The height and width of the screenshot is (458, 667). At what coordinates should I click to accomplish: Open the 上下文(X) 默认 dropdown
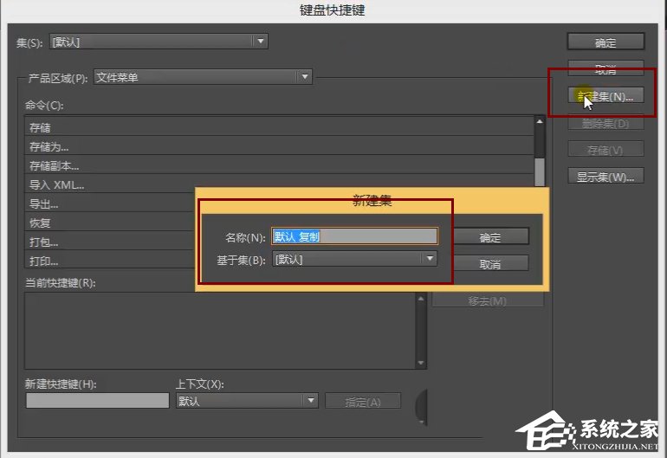(247, 400)
